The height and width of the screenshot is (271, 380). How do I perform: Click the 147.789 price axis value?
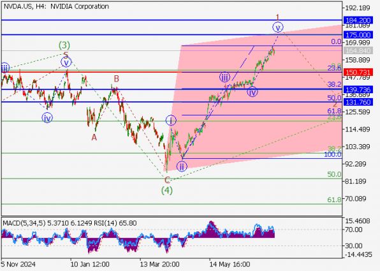tap(358, 78)
